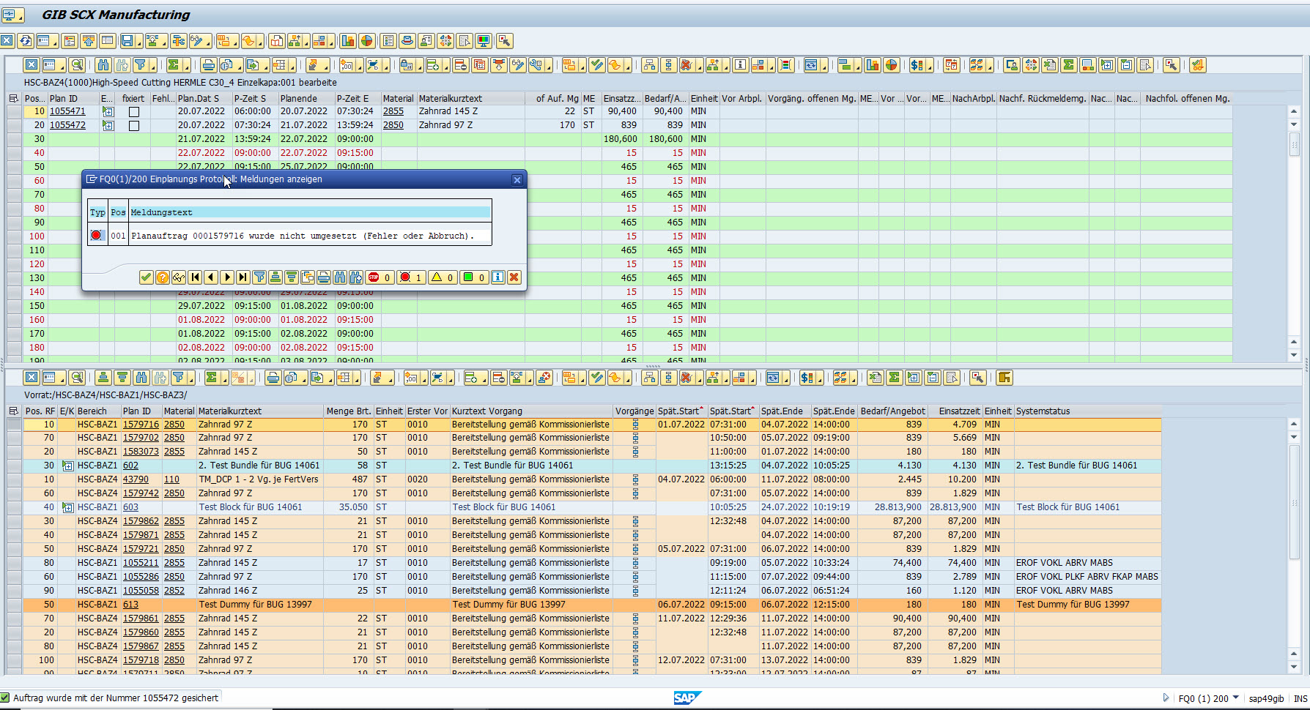This screenshot has width=1310, height=710.
Task: Select the row selector for Plan ID 1579716
Action: click(14, 425)
